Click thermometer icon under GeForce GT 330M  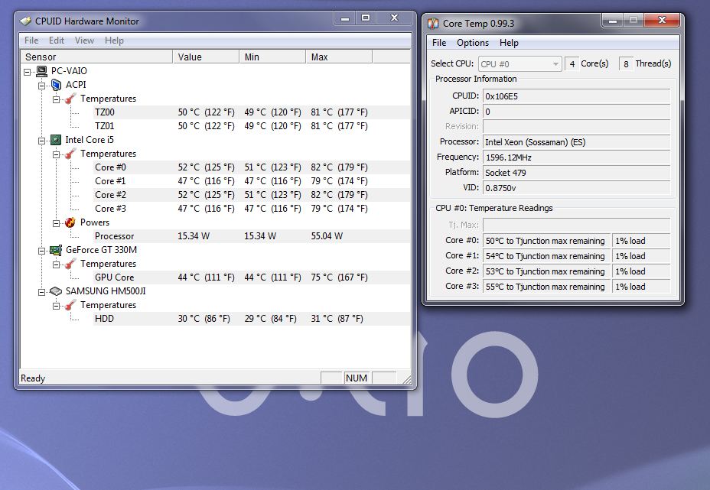[70, 264]
